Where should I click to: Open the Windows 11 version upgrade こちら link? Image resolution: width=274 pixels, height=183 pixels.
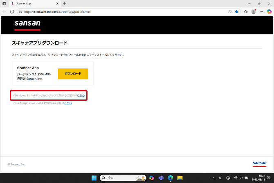pos(81,95)
